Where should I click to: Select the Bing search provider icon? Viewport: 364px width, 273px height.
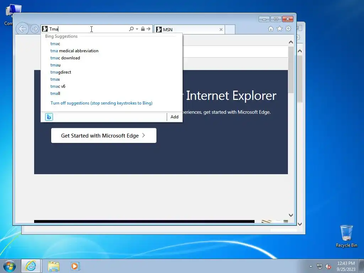click(x=49, y=117)
